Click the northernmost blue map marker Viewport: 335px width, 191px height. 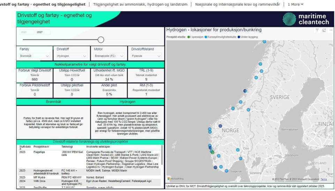[x=264, y=41]
